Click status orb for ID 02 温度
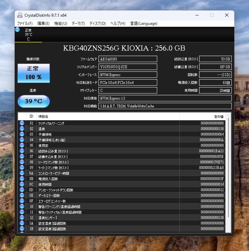This screenshot has width=249, height=251. (x=22, y=128)
